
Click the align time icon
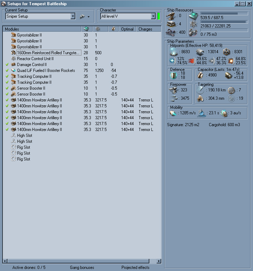pyautogui.click(x=201, y=113)
